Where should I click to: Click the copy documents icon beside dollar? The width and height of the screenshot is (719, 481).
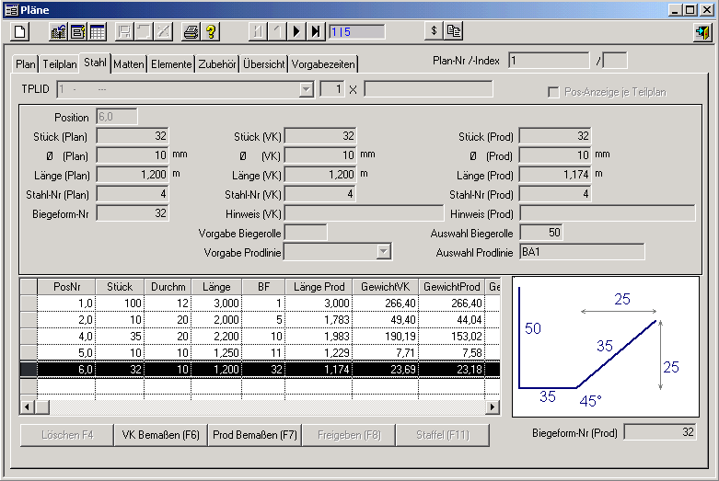point(454,31)
